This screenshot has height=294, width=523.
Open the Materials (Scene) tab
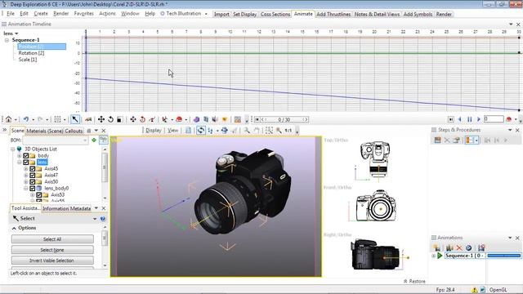(x=45, y=131)
